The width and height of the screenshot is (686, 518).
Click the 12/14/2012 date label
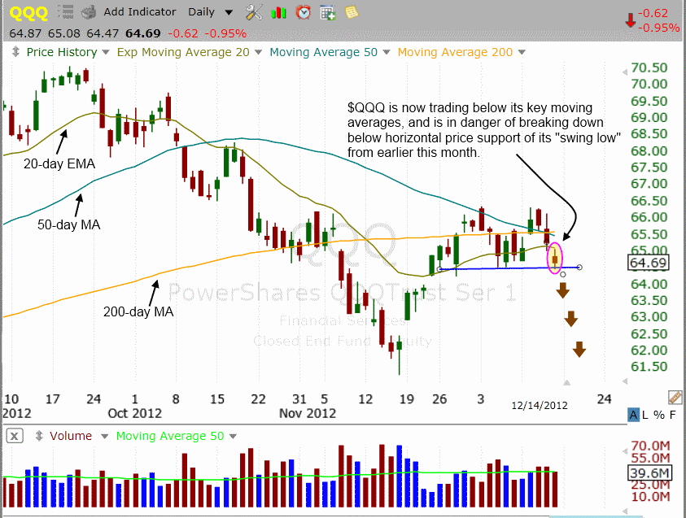540,406
